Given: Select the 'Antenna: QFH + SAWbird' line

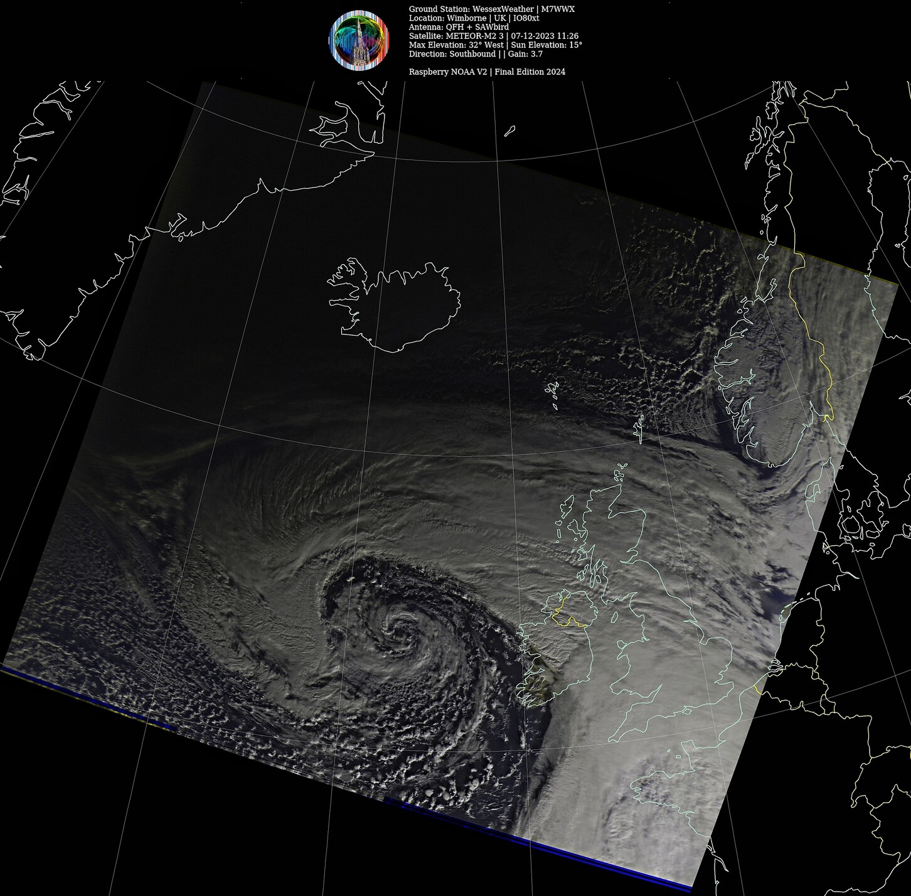Looking at the screenshot, I should coord(459,27).
